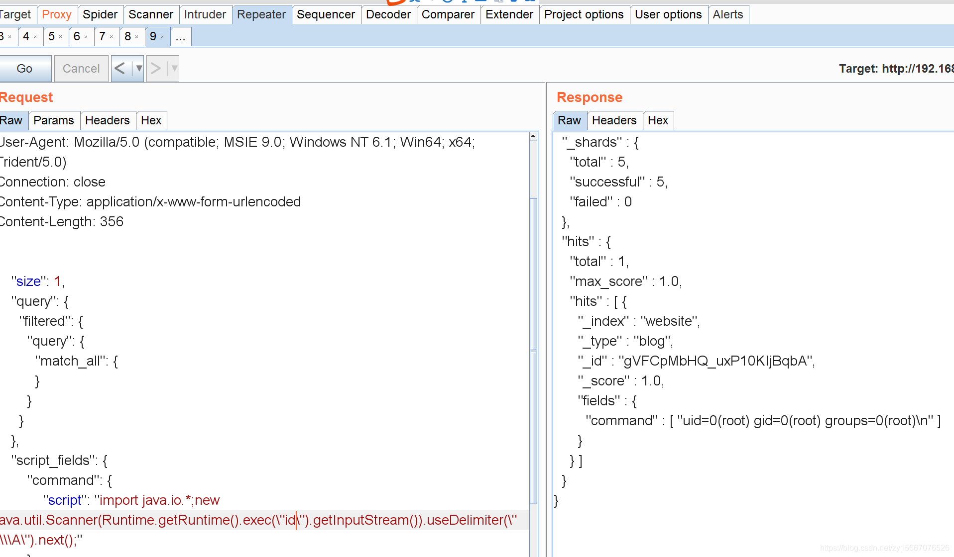
Task: Expand the back history dropdown arrow
Action: point(138,68)
